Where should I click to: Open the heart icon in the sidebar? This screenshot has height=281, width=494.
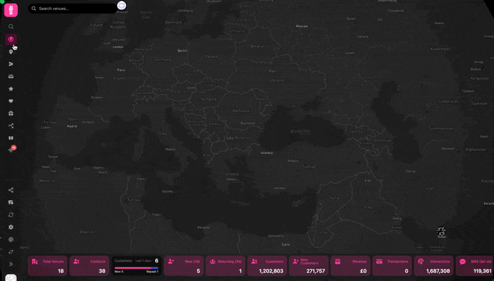pos(11,101)
